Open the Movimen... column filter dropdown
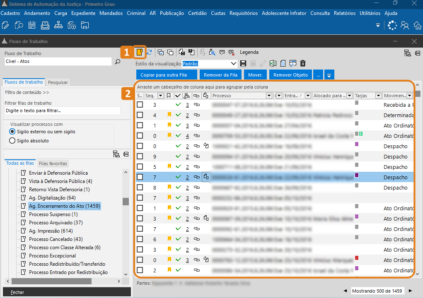423x298 pixels. point(410,96)
